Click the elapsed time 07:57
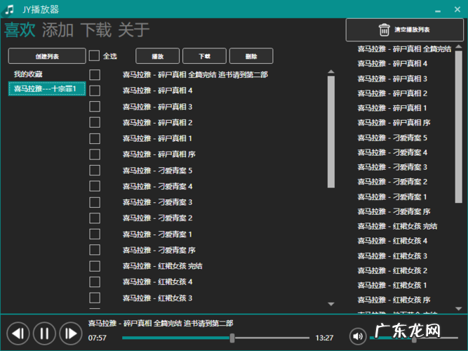This screenshot has height=351, width=468. 98,338
